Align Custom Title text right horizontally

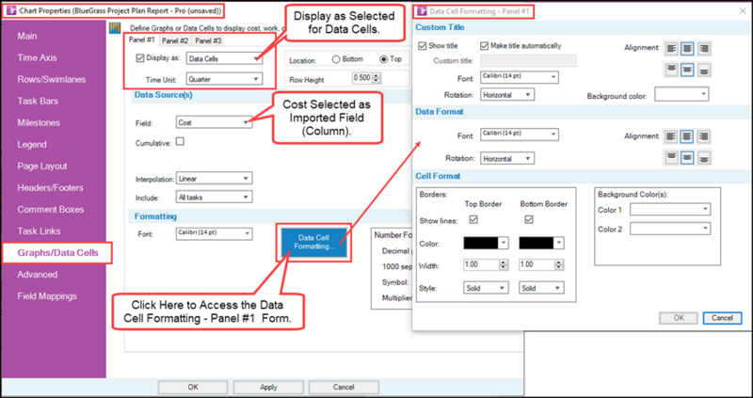(x=704, y=49)
